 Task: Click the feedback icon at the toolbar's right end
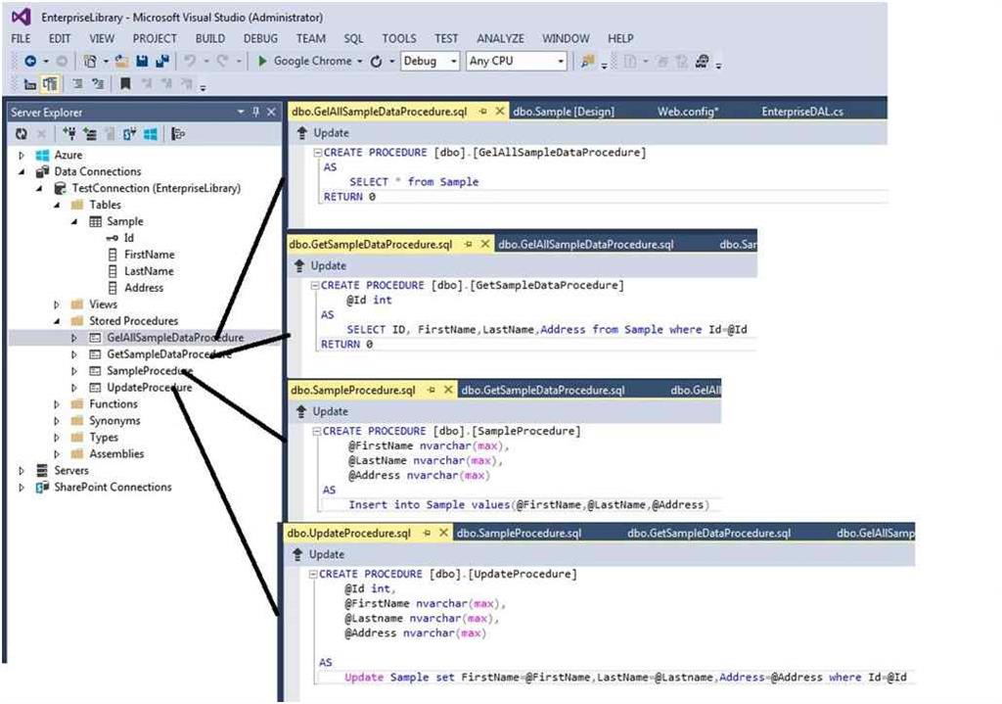pyautogui.click(x=703, y=61)
